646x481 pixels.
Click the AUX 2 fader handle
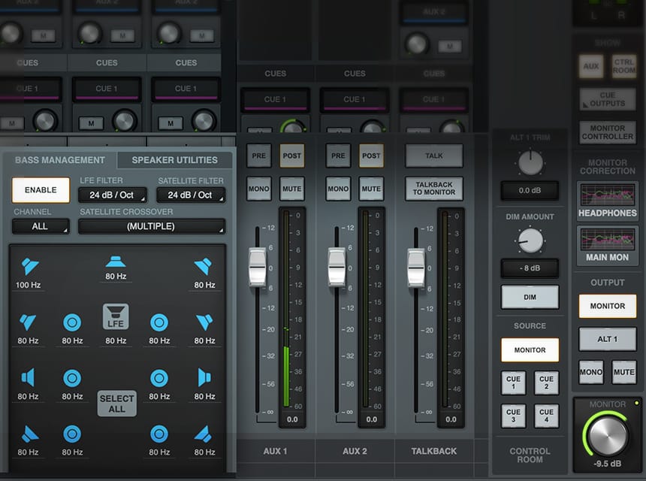[x=337, y=267]
